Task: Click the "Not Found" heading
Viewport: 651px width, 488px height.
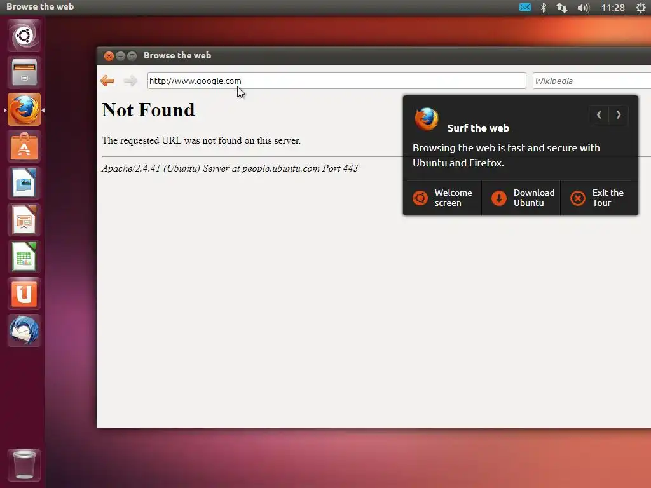Action: [x=148, y=110]
